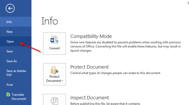
Task: Select Save As from the sidebar
Action: point(11,61)
